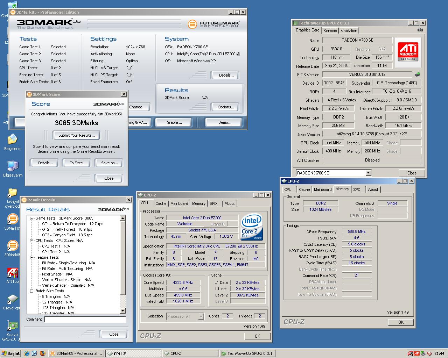The height and width of the screenshot is (358, 448).
Task: Open the Memory tab in the processor CPU-Z window
Action: 199,203
